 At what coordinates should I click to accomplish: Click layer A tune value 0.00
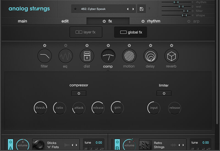(x=99, y=142)
